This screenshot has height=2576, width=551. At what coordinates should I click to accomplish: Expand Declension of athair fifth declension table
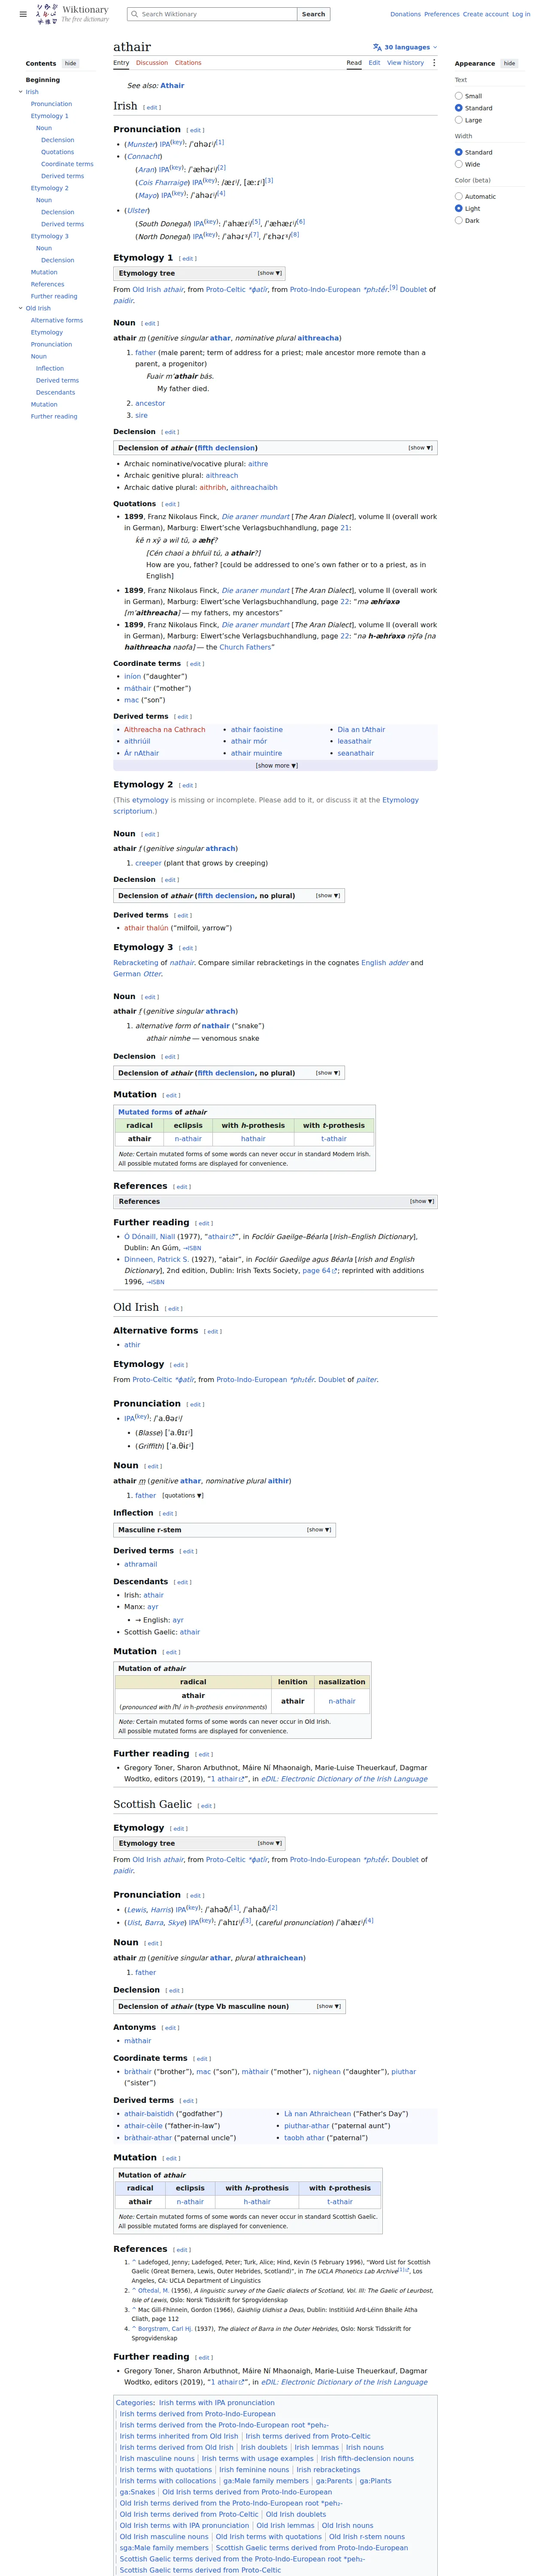point(420,448)
